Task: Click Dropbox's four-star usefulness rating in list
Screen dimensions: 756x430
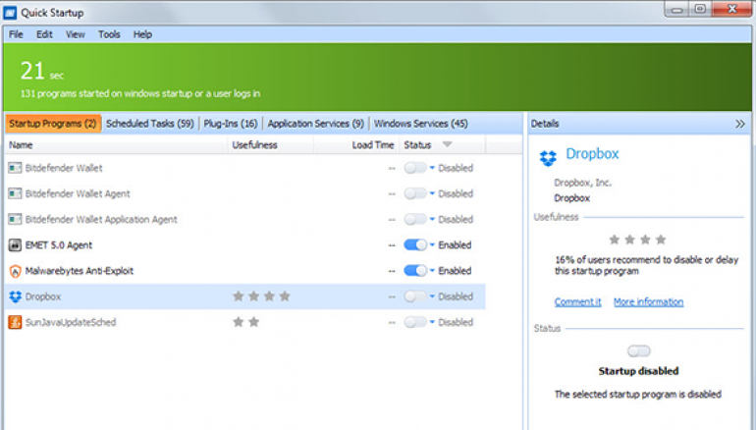Action: click(x=261, y=296)
